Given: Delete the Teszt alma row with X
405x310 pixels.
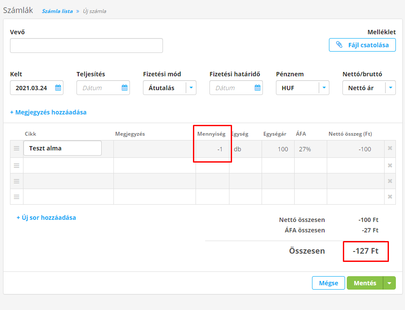Looking at the screenshot, I should [x=390, y=148].
